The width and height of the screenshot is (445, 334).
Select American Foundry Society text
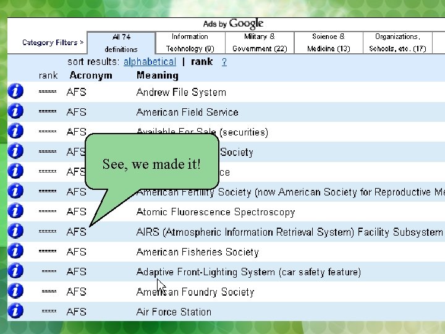click(x=195, y=292)
